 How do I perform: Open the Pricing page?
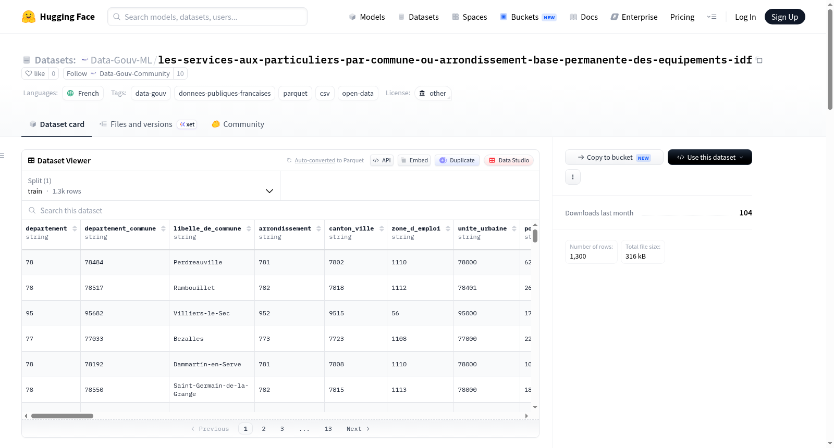point(682,17)
